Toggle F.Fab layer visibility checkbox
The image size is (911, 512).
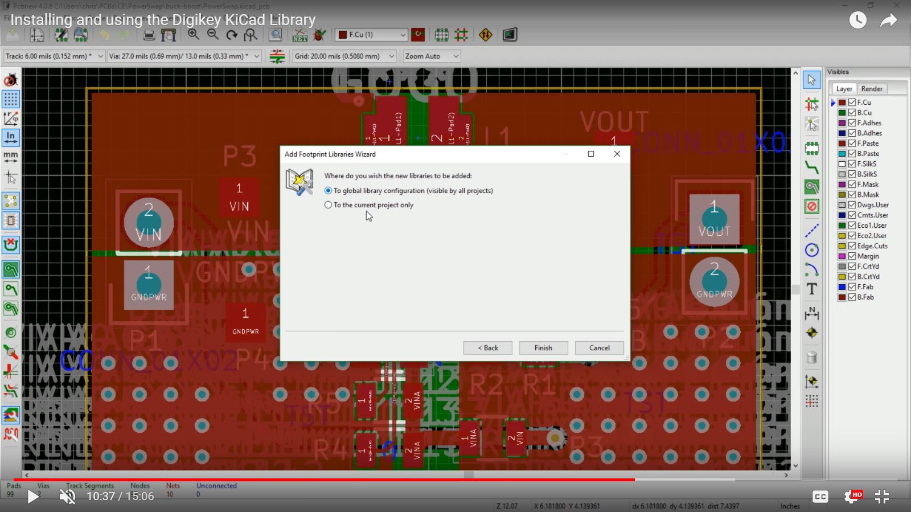click(852, 287)
